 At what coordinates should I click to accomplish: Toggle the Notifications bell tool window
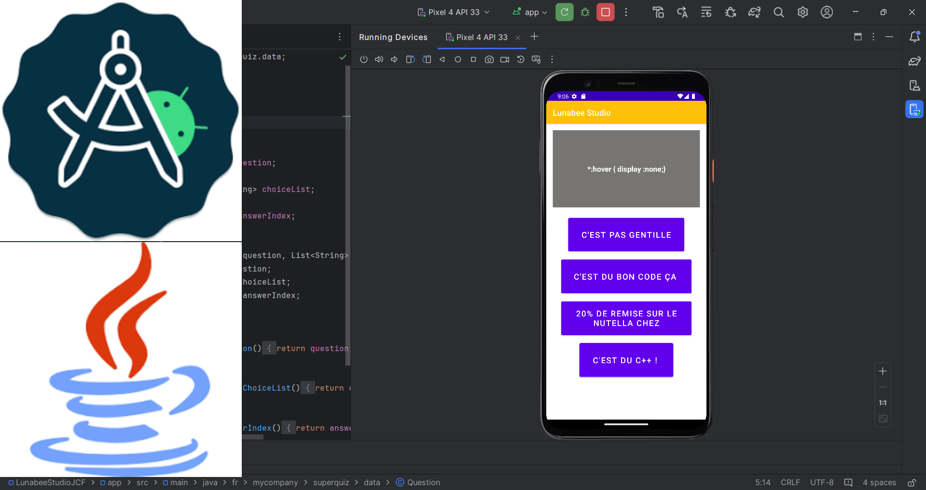(x=914, y=37)
